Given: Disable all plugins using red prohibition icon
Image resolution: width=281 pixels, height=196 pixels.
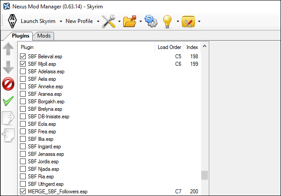Looking at the screenshot, I should point(8,84).
